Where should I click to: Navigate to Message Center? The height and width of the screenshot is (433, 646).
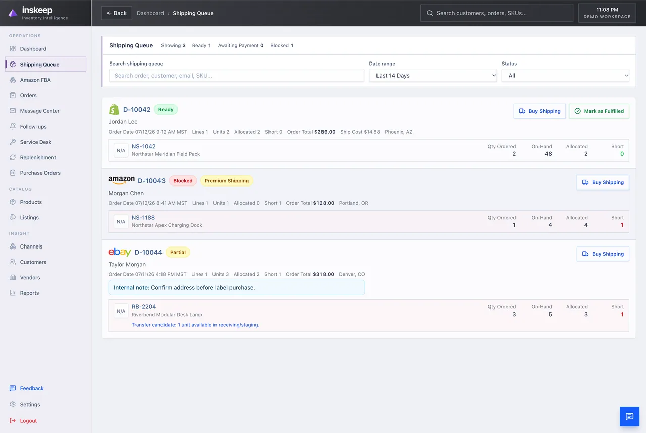coord(45,111)
